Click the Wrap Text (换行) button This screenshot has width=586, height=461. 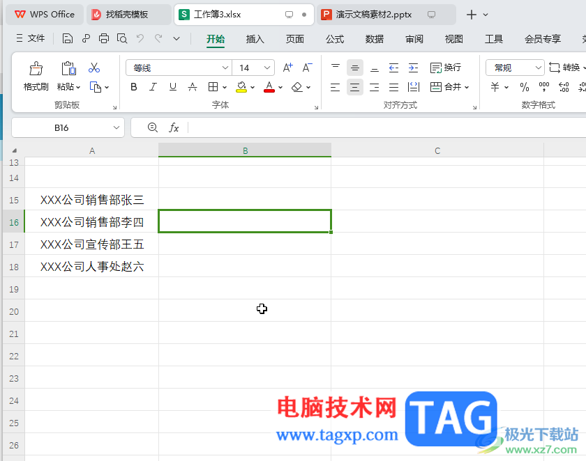point(446,68)
